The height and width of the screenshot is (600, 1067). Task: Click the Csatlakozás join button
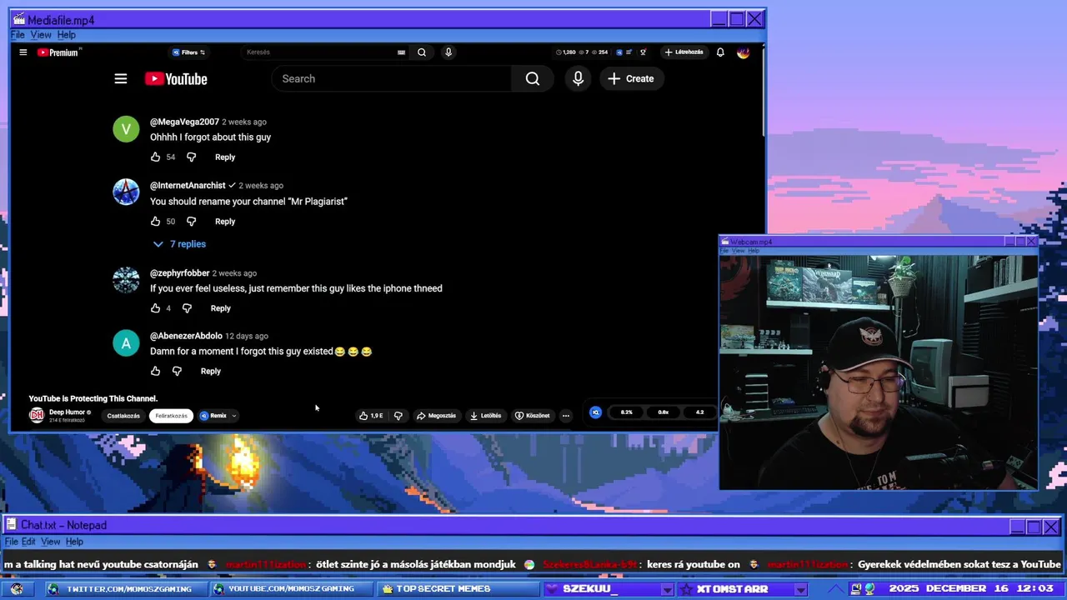click(x=123, y=416)
